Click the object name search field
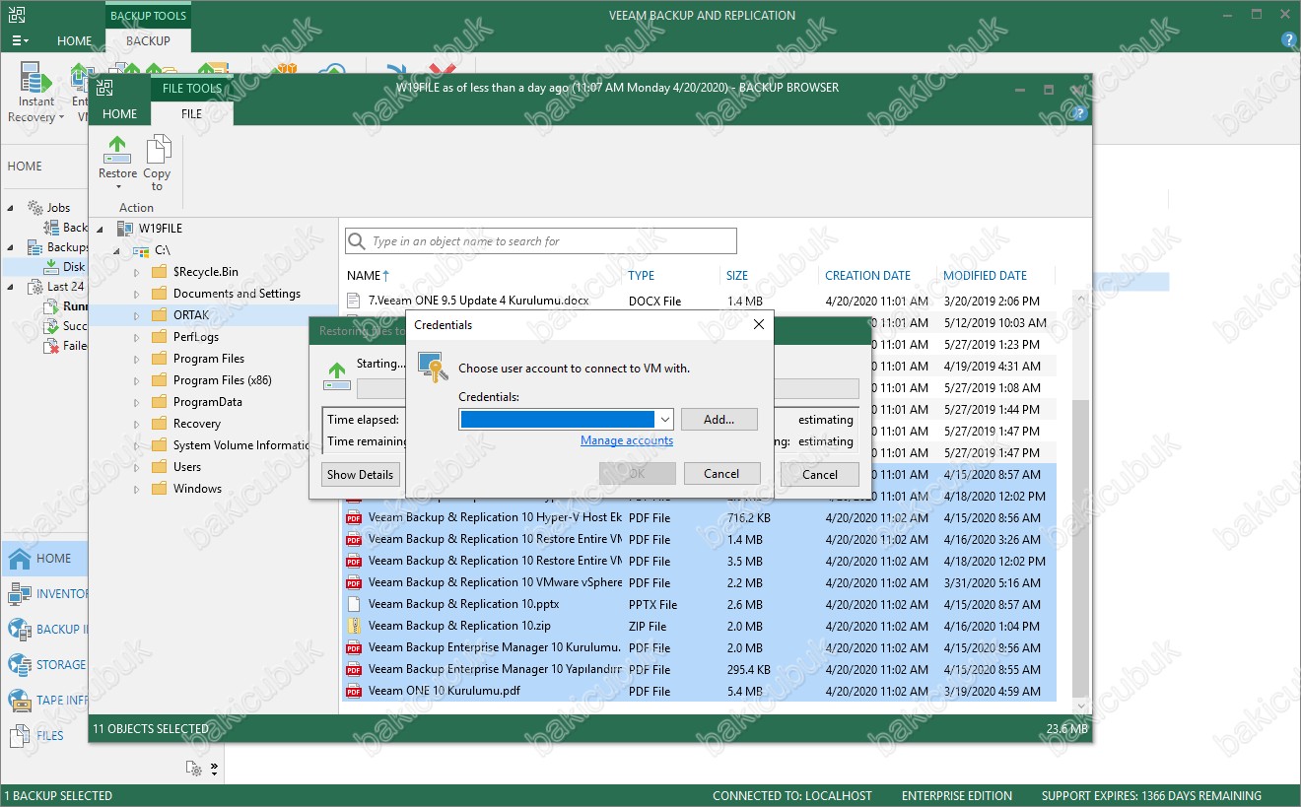This screenshot has width=1301, height=807. tap(541, 241)
